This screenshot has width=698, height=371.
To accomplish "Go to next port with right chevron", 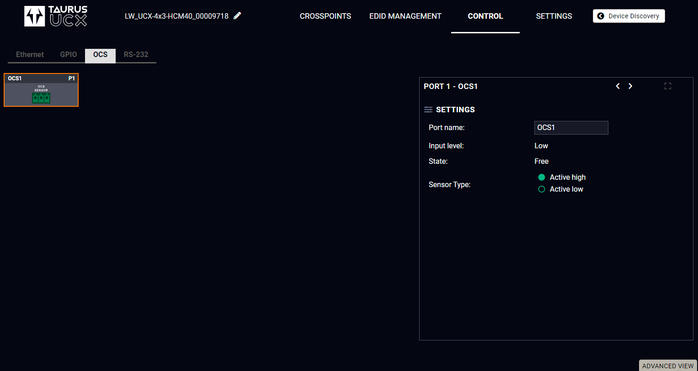I will (x=630, y=86).
